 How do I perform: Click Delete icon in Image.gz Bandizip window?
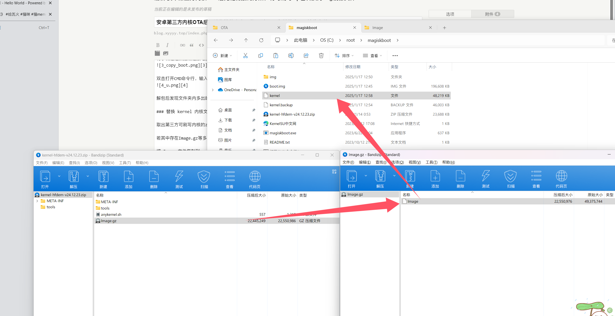pos(460,176)
